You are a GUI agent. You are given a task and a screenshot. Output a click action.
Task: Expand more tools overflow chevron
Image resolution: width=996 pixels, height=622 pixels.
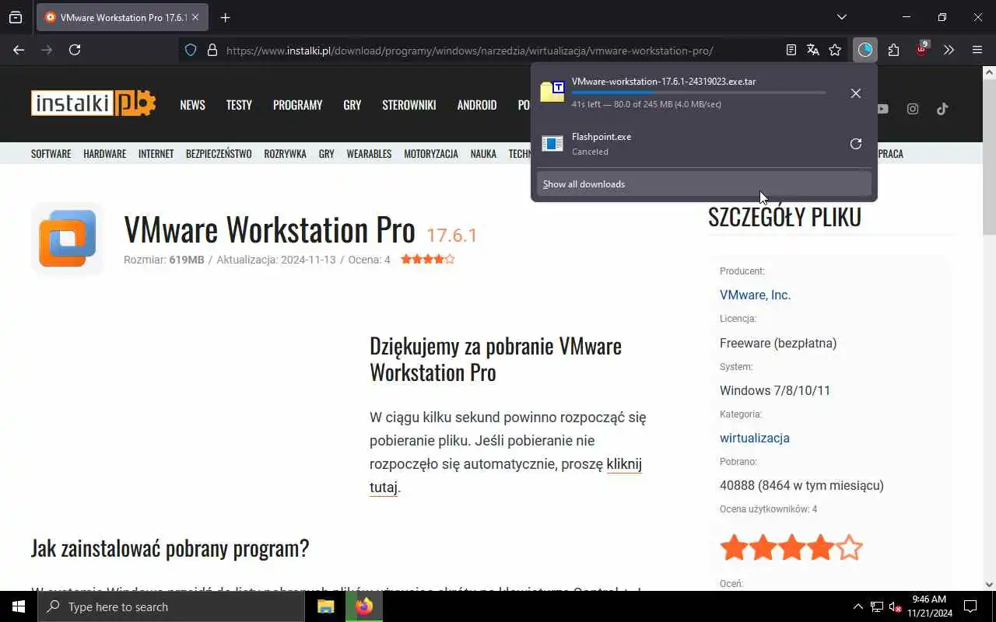pos(949,50)
